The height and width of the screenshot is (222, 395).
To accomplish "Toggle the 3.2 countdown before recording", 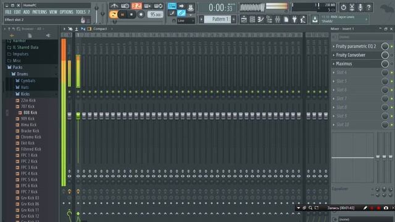I will tap(136, 6).
